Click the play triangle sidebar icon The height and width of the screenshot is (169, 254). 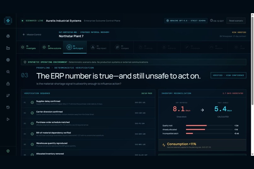(8, 119)
